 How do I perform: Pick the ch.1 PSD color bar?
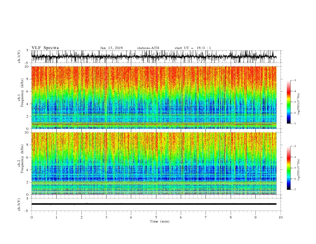(x=288, y=102)
